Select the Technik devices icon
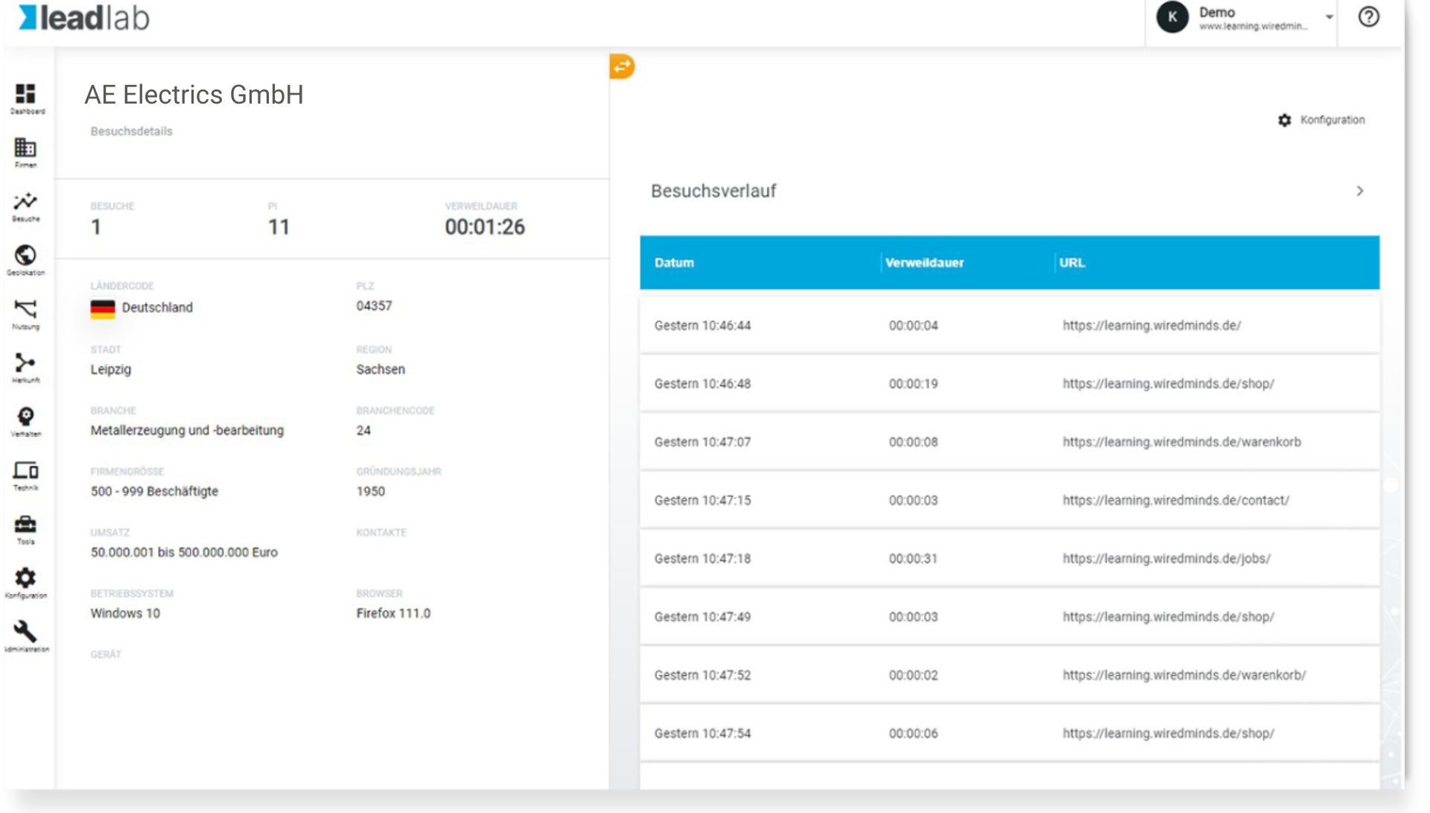The height and width of the screenshot is (813, 1430). pyautogui.click(x=26, y=475)
